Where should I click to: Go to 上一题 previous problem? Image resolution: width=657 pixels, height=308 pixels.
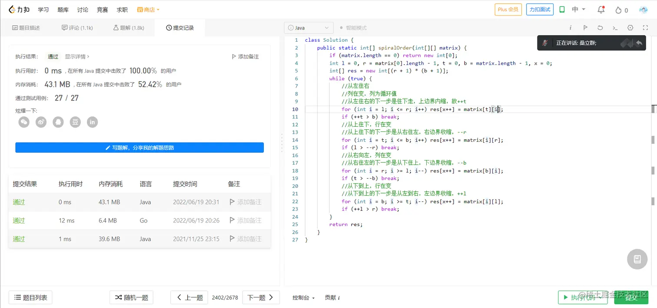(x=189, y=297)
